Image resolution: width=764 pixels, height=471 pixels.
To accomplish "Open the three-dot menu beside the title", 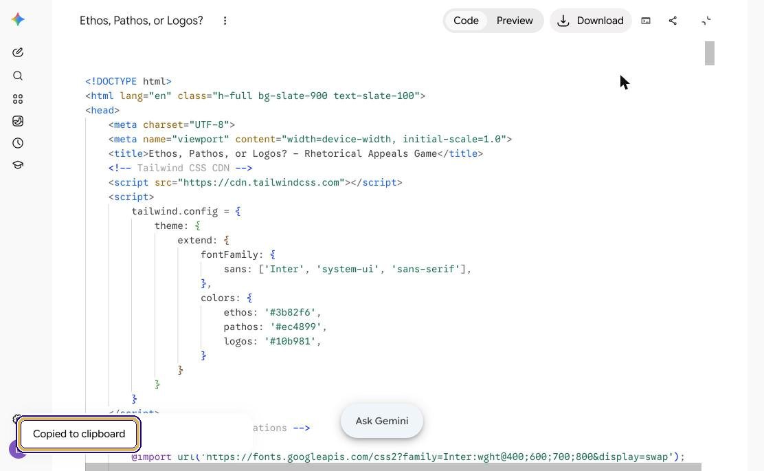I will 225,21.
